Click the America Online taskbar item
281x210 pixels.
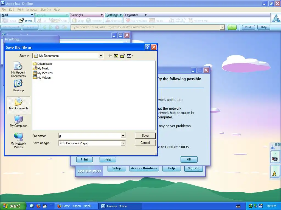[120, 206]
